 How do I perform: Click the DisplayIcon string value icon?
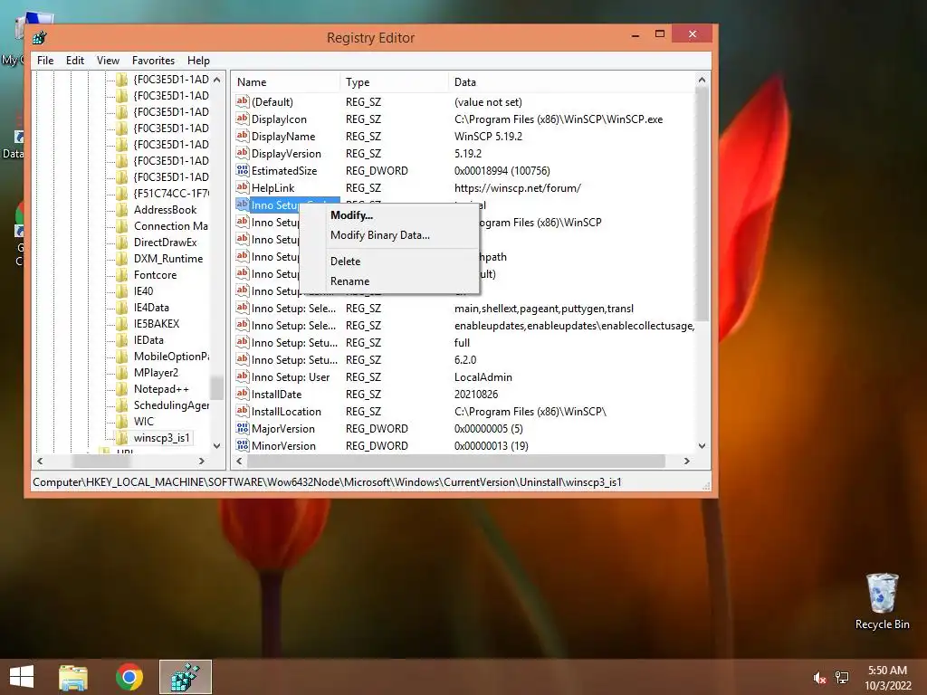click(x=243, y=119)
